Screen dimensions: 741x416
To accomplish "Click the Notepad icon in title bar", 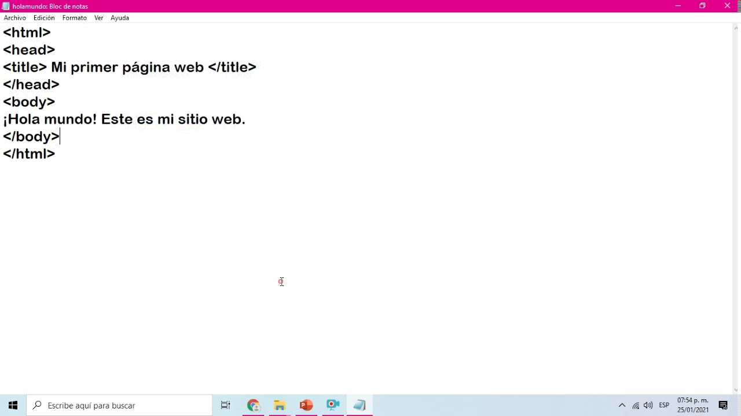I will [x=6, y=6].
